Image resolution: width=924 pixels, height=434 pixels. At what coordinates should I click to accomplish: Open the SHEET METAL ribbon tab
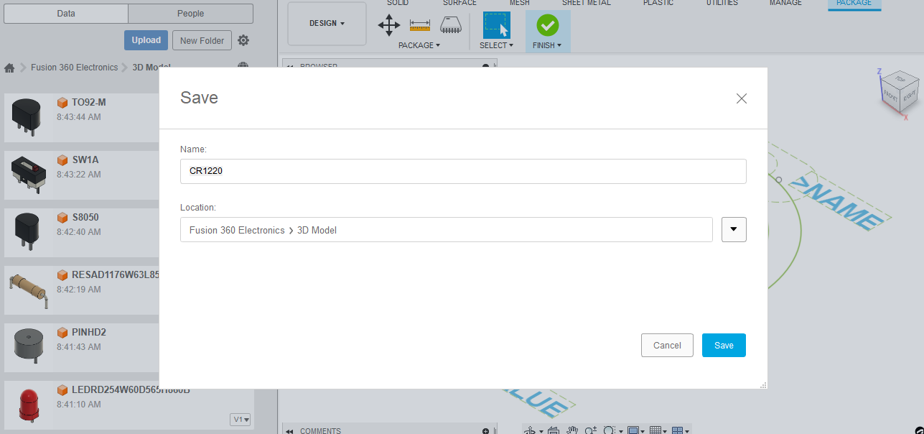tap(586, 3)
